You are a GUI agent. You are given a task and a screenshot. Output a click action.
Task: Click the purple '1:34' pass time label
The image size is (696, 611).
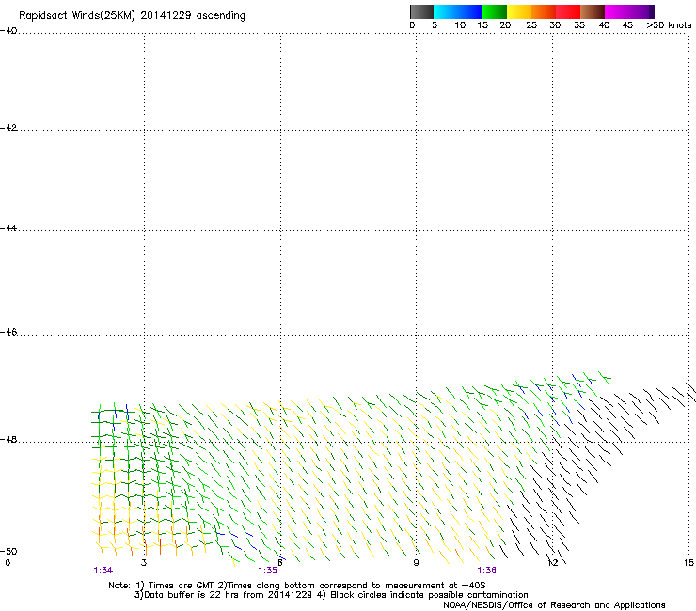103,571
